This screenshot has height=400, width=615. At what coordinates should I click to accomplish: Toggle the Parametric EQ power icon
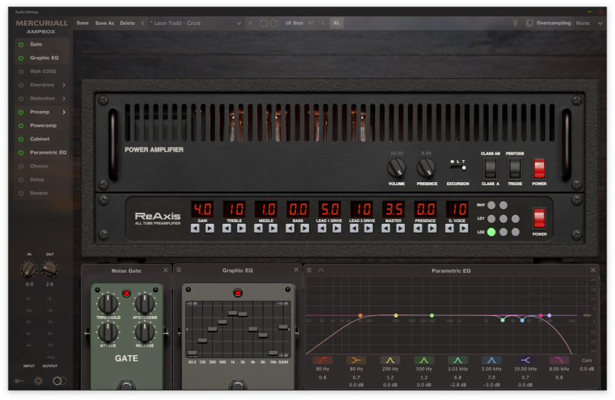click(x=21, y=152)
